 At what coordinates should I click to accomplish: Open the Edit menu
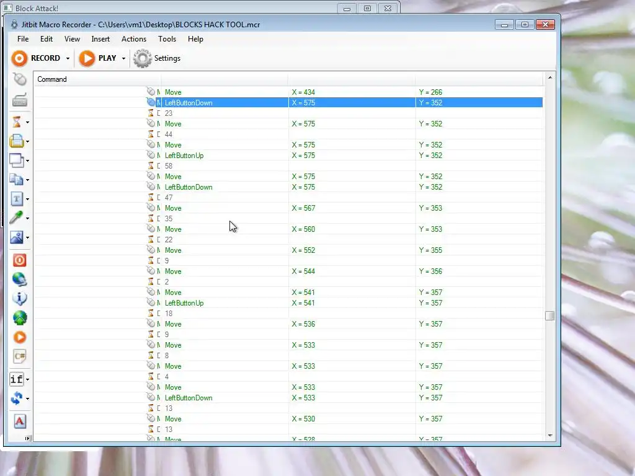coord(46,39)
